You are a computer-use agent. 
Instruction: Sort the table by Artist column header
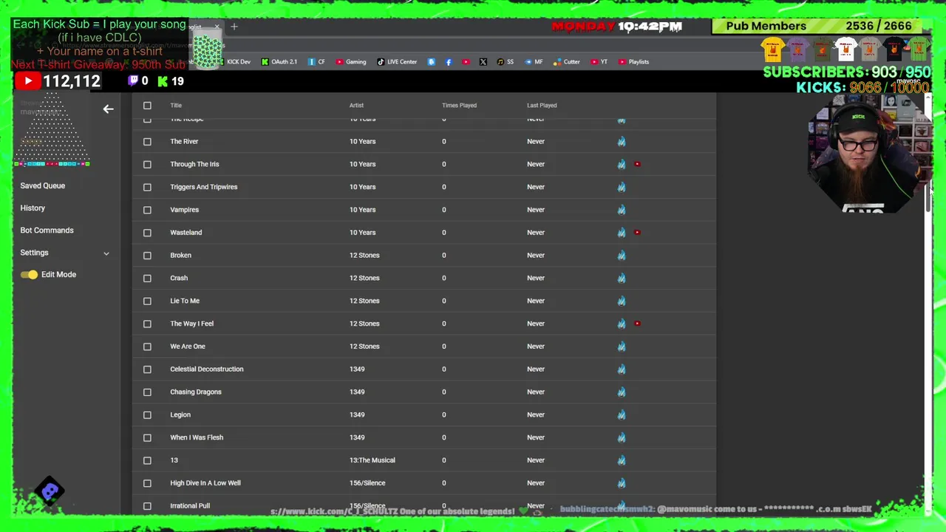pyautogui.click(x=356, y=106)
